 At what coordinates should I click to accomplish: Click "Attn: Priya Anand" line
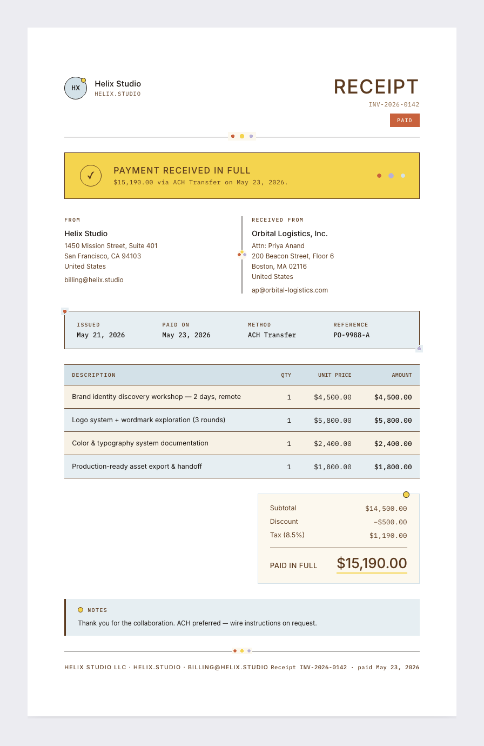click(278, 246)
